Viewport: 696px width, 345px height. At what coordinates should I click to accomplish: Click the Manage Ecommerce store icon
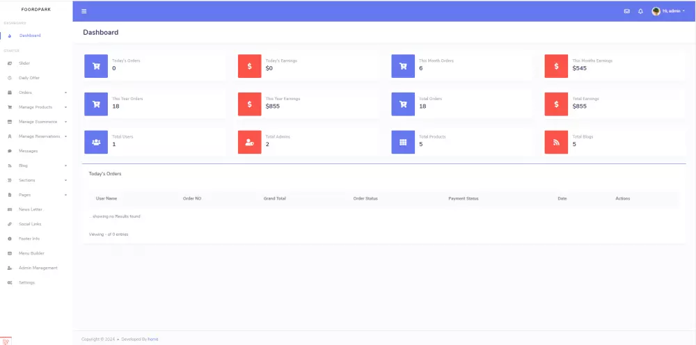tap(9, 122)
